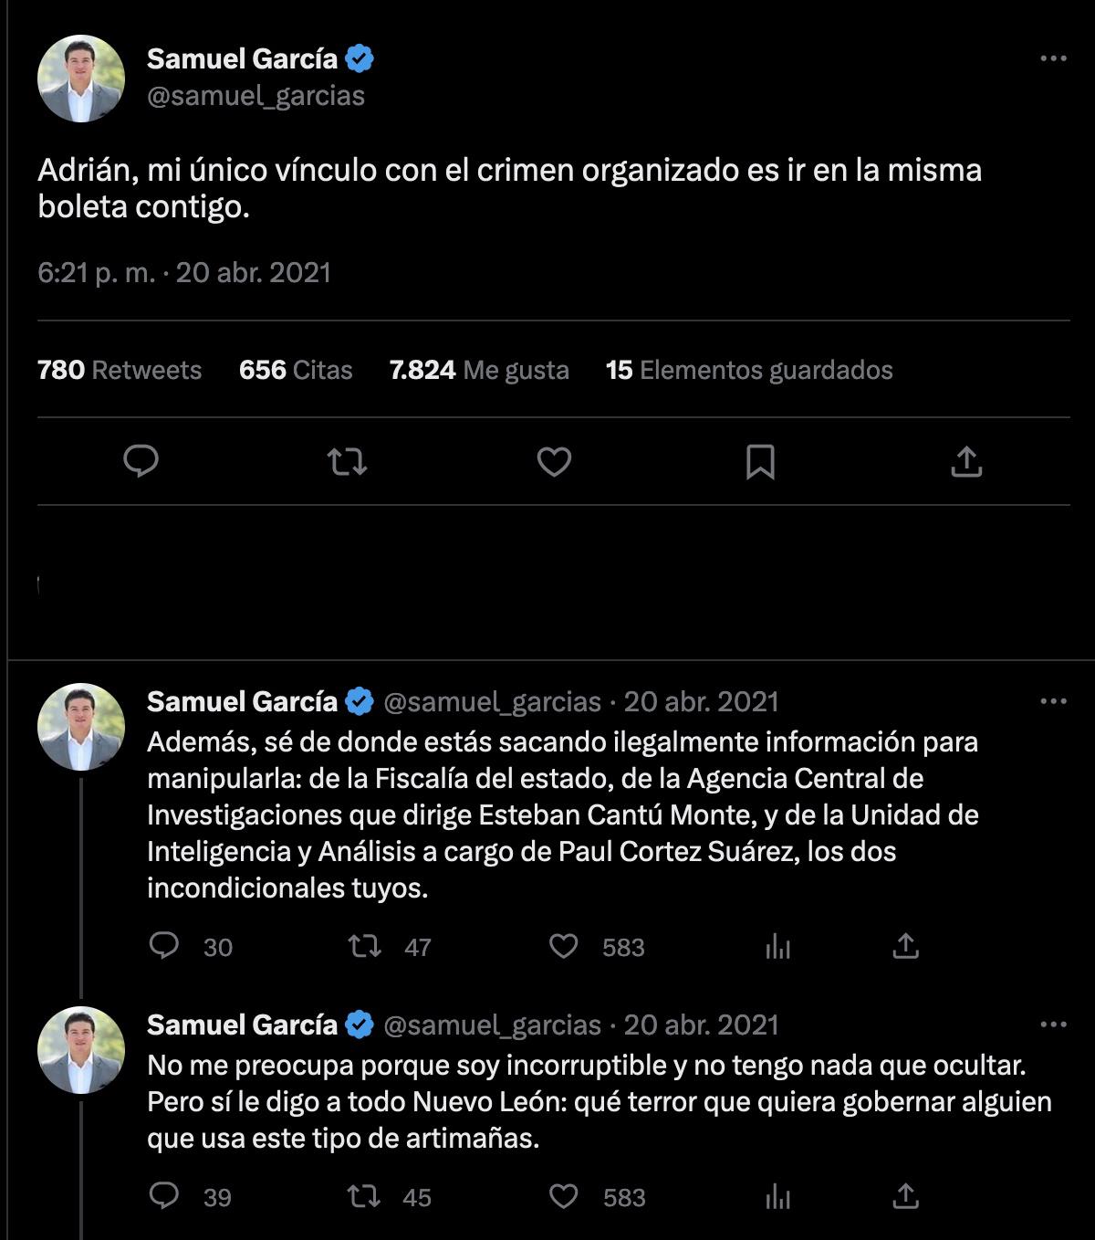This screenshot has width=1095, height=1240.
Task: Reply to the main tweet
Action: [x=141, y=462]
